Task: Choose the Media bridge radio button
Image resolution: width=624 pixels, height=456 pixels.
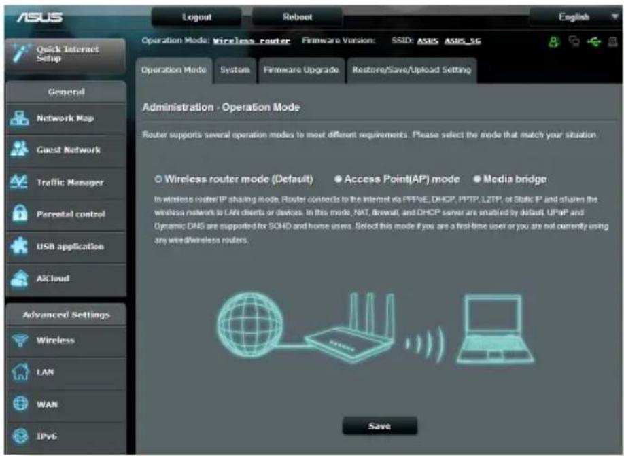Action: pos(476,179)
